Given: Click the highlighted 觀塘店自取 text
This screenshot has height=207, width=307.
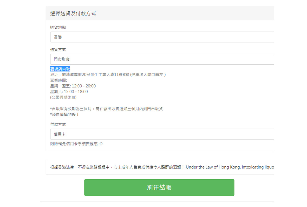Looking at the screenshot, I should [x=60, y=69].
